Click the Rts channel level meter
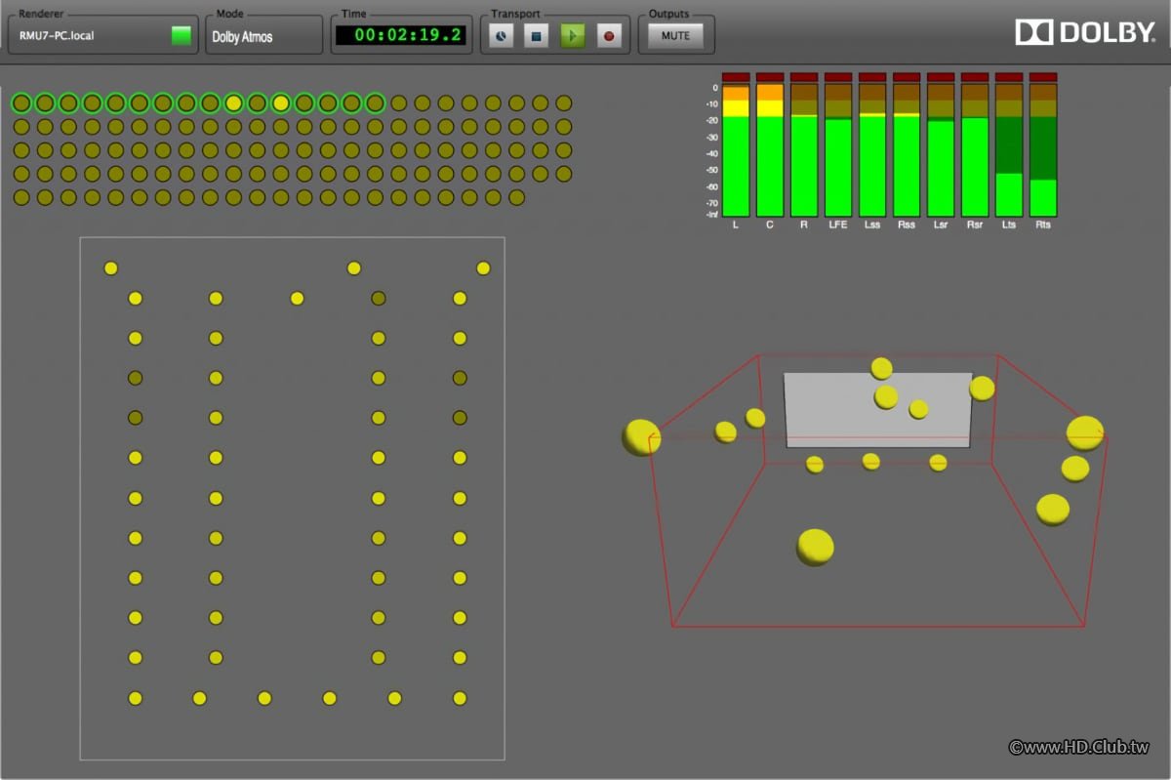Screen dimensions: 1171x780 [x=1043, y=149]
